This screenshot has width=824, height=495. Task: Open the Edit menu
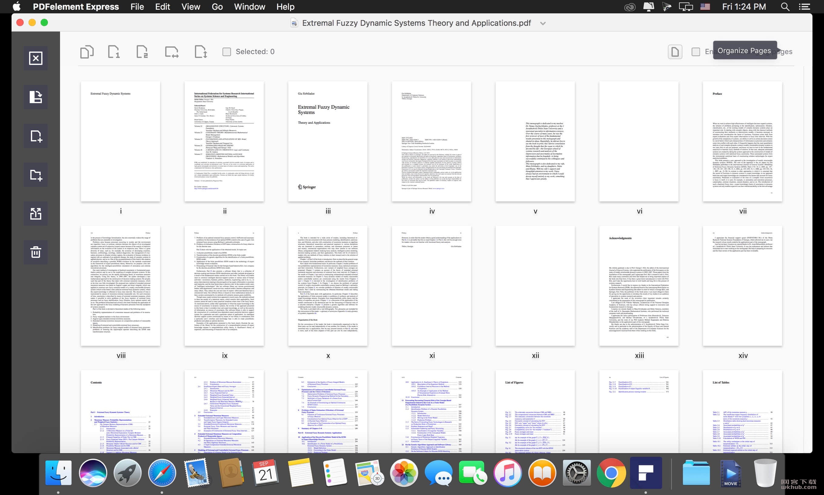pyautogui.click(x=162, y=7)
